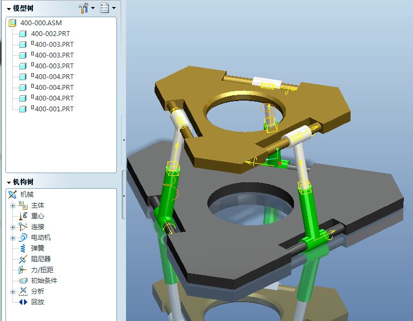This screenshot has height=321, width=413.
Task: Click the 机械 mechanism root icon
Action: (x=12, y=195)
